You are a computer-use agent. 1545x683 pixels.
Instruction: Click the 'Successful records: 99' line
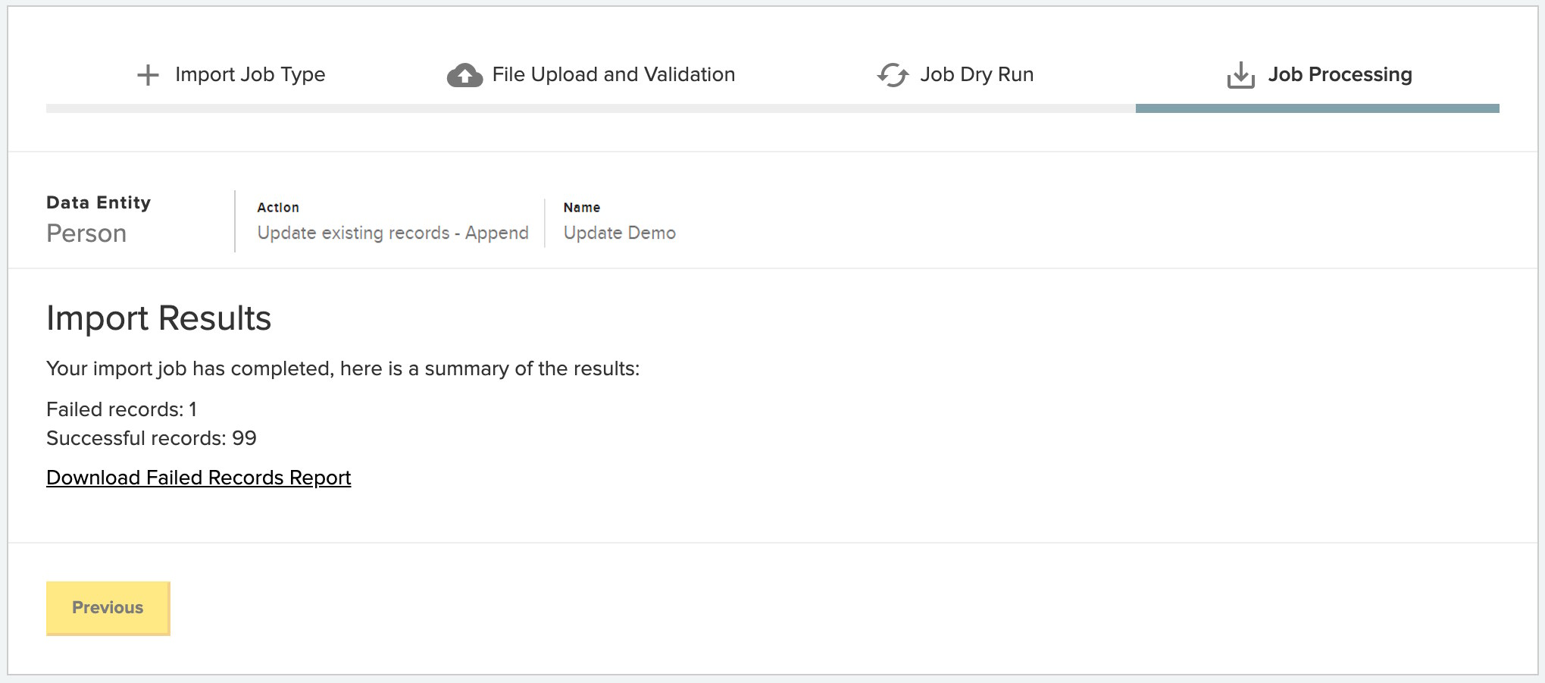tap(152, 438)
